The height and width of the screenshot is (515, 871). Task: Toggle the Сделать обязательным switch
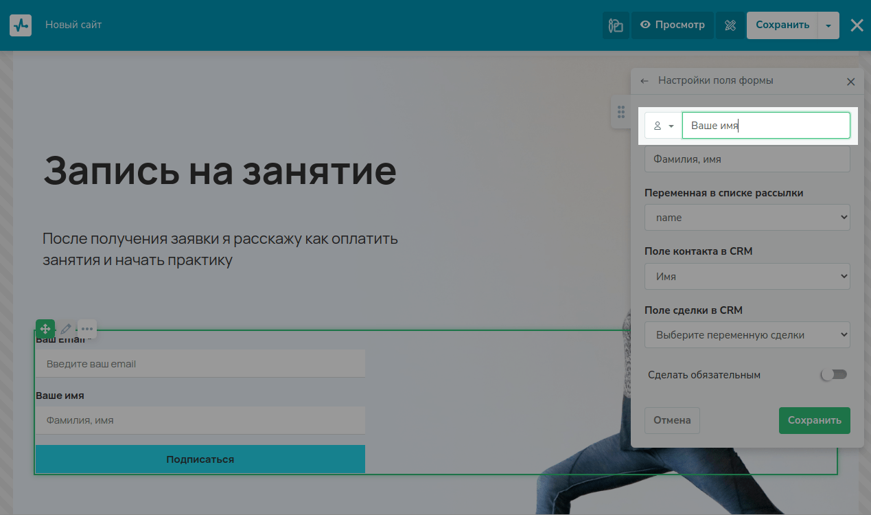pyautogui.click(x=834, y=375)
